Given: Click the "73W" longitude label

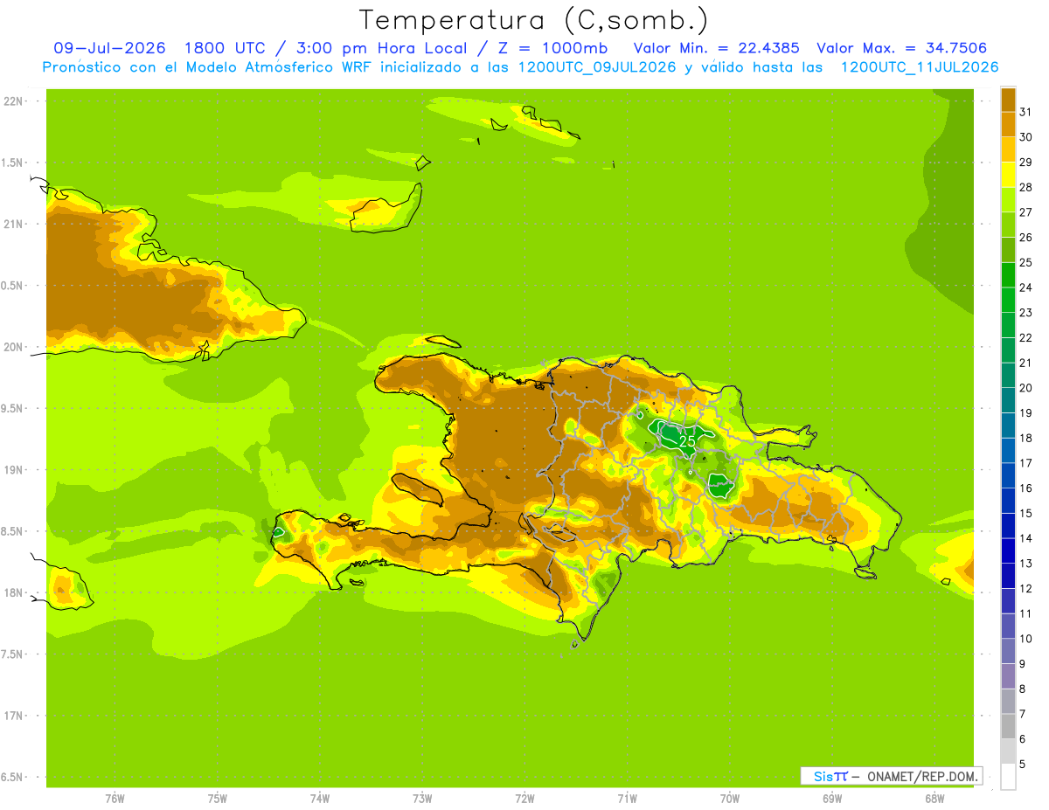Looking at the screenshot, I should point(422,799).
